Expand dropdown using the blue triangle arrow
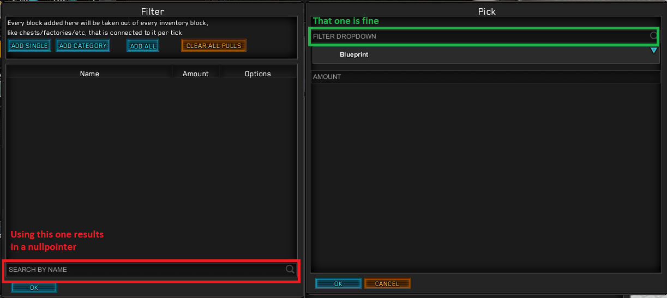The image size is (667, 298). pyautogui.click(x=654, y=51)
